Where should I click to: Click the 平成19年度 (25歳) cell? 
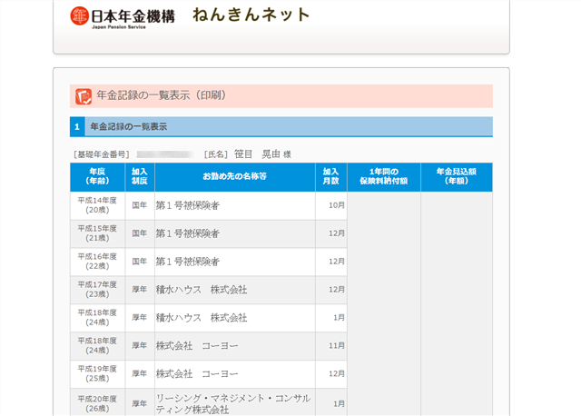pyautogui.click(x=97, y=373)
